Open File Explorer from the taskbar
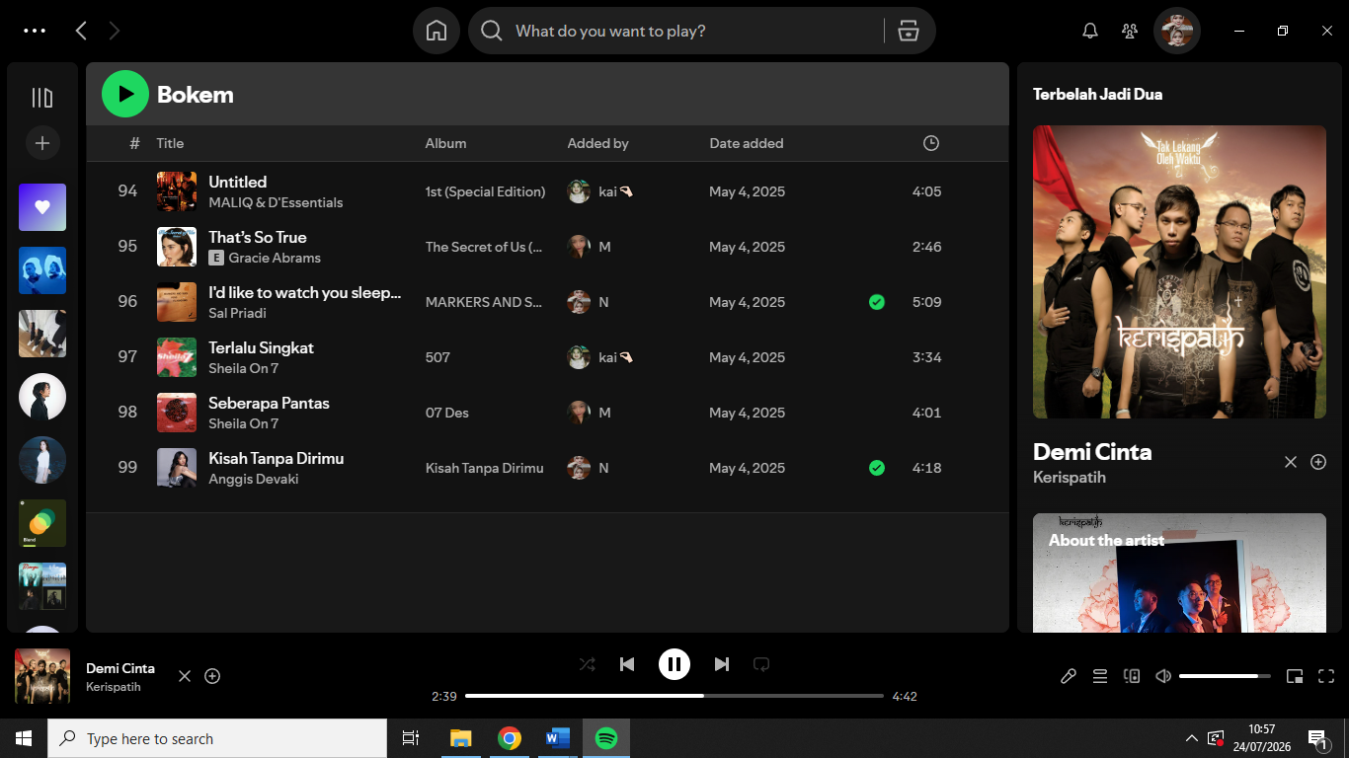 tap(460, 738)
